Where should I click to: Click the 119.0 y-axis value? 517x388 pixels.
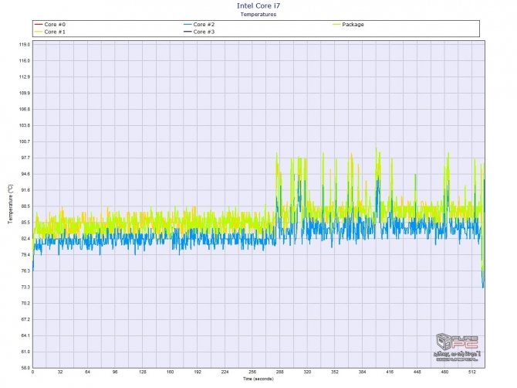click(x=25, y=45)
